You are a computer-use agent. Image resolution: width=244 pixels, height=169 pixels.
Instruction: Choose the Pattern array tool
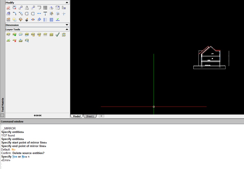(x=45, y=8)
